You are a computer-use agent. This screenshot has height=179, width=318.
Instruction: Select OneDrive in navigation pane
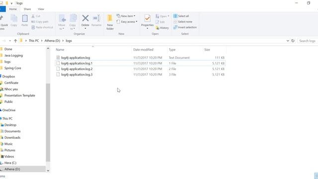tap(9, 110)
